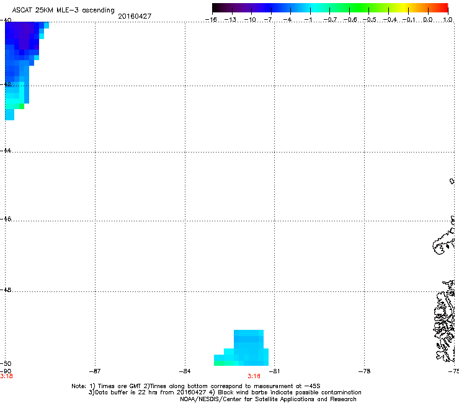459x403 pixels.
Task: Click the red time label '3:18' under -90
Action: [x=6, y=376]
